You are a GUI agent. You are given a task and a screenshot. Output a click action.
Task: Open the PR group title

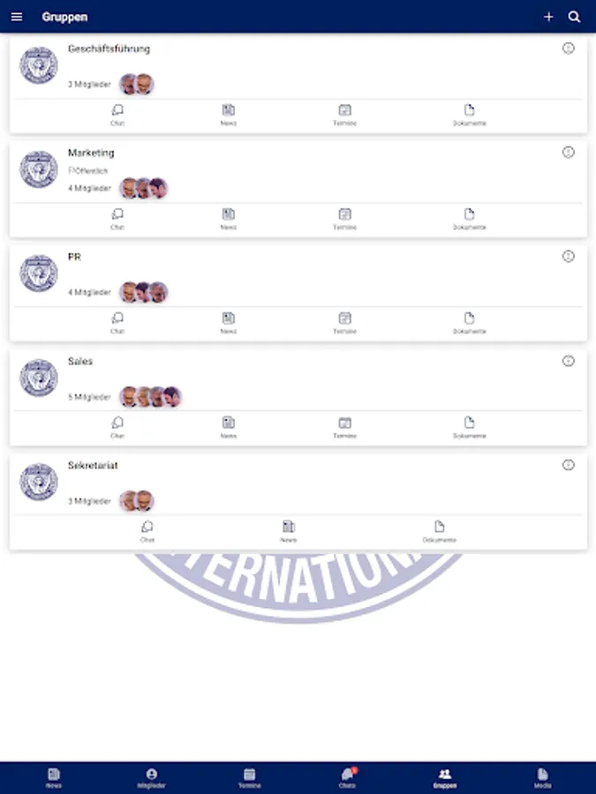(x=74, y=257)
